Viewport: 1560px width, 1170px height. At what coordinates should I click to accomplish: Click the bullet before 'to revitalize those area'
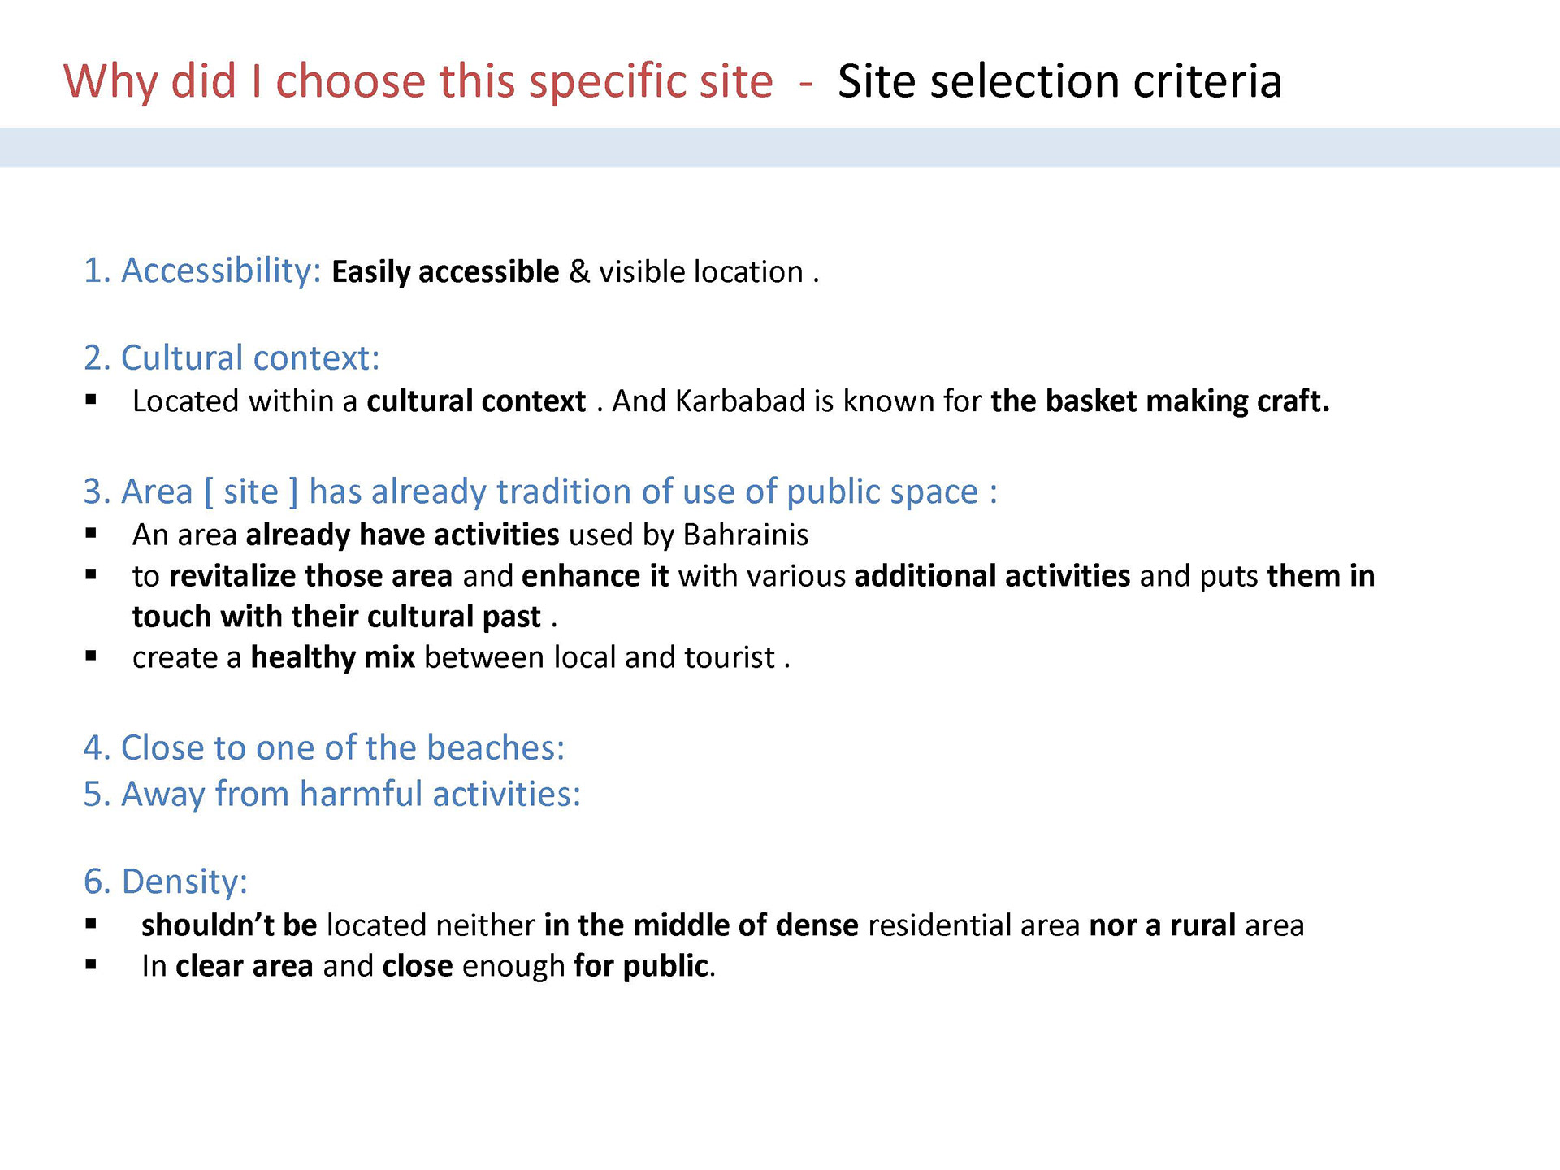coord(91,574)
